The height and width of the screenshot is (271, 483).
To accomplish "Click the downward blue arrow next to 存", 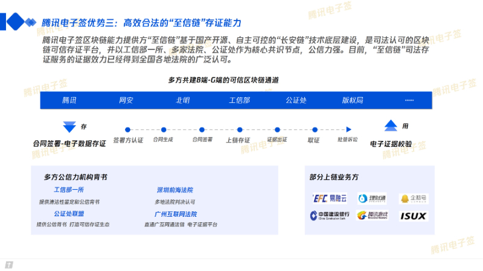I will (x=69, y=126).
